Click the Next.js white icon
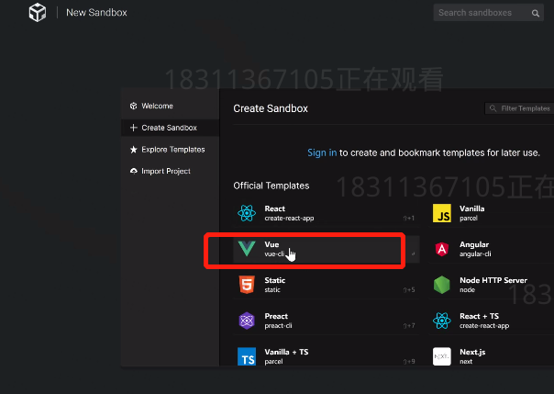This screenshot has height=394, width=554. [x=442, y=356]
